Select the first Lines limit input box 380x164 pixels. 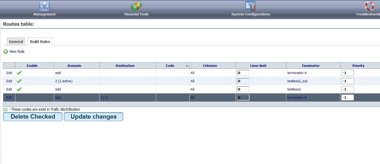point(243,72)
